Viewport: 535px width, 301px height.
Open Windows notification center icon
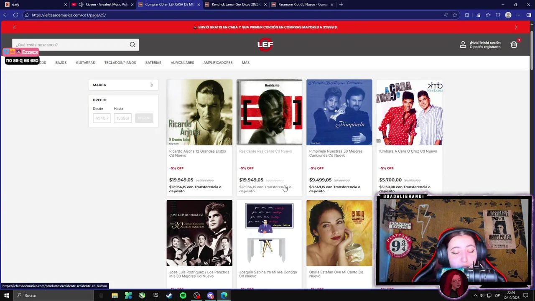(526, 296)
